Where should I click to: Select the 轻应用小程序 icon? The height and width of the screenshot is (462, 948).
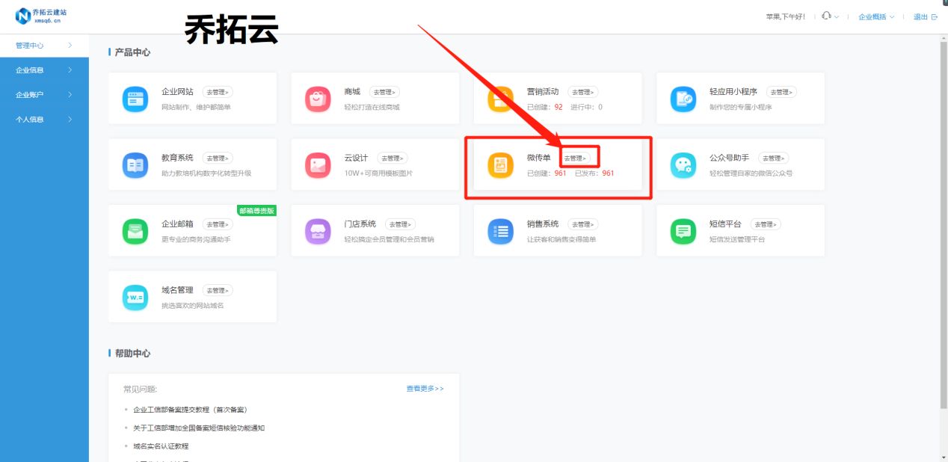pos(683,99)
